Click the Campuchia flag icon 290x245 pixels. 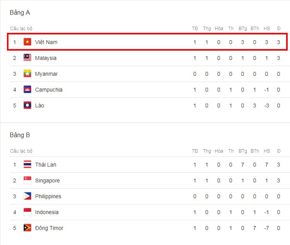click(27, 90)
